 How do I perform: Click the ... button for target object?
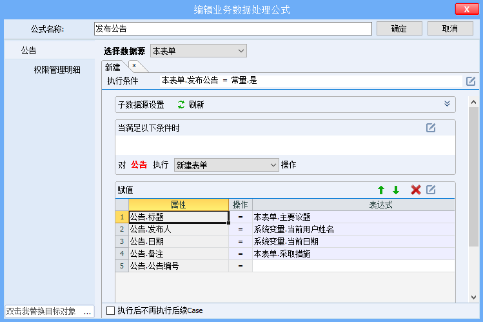click(88, 311)
